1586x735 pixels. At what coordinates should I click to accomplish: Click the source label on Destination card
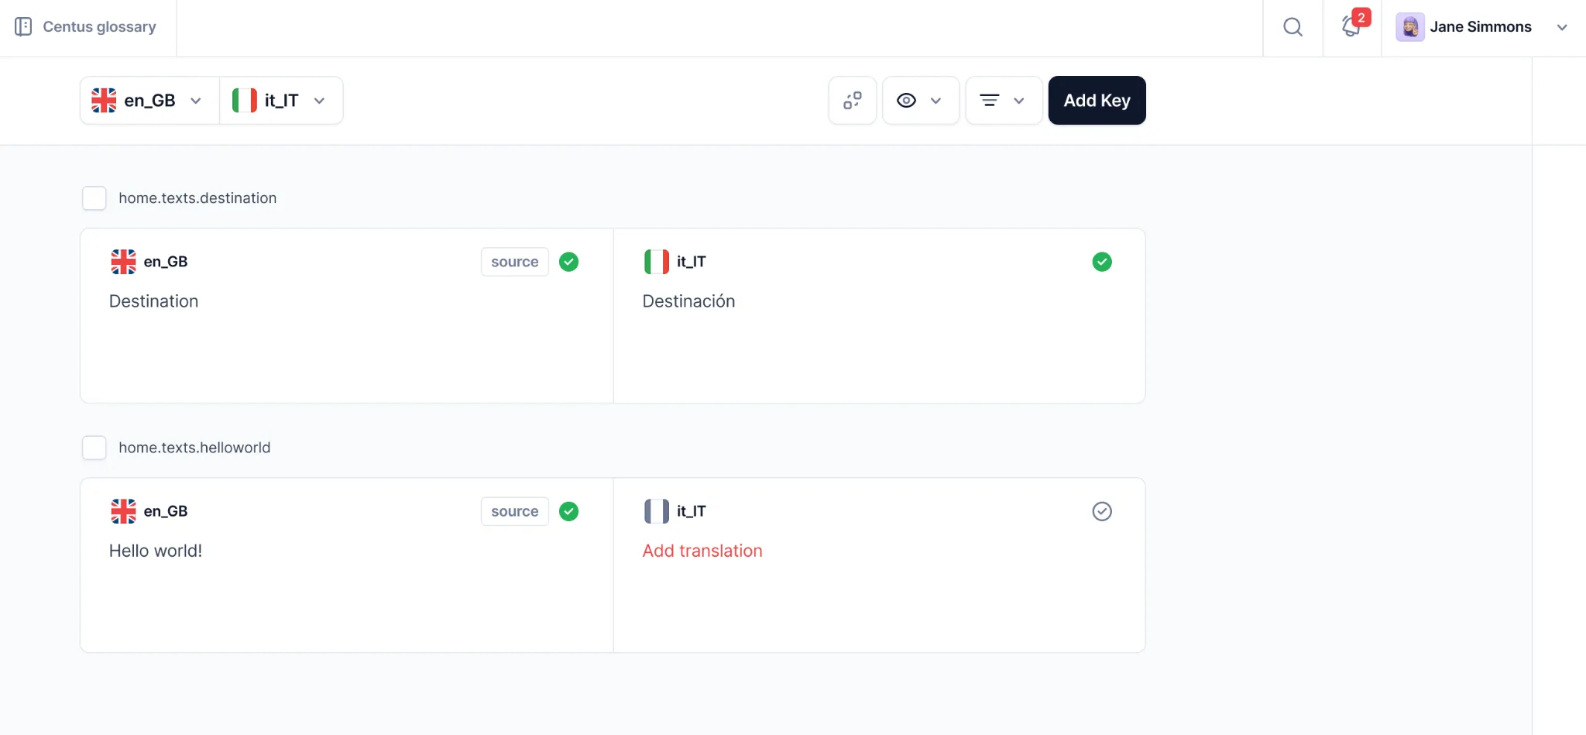(x=513, y=262)
